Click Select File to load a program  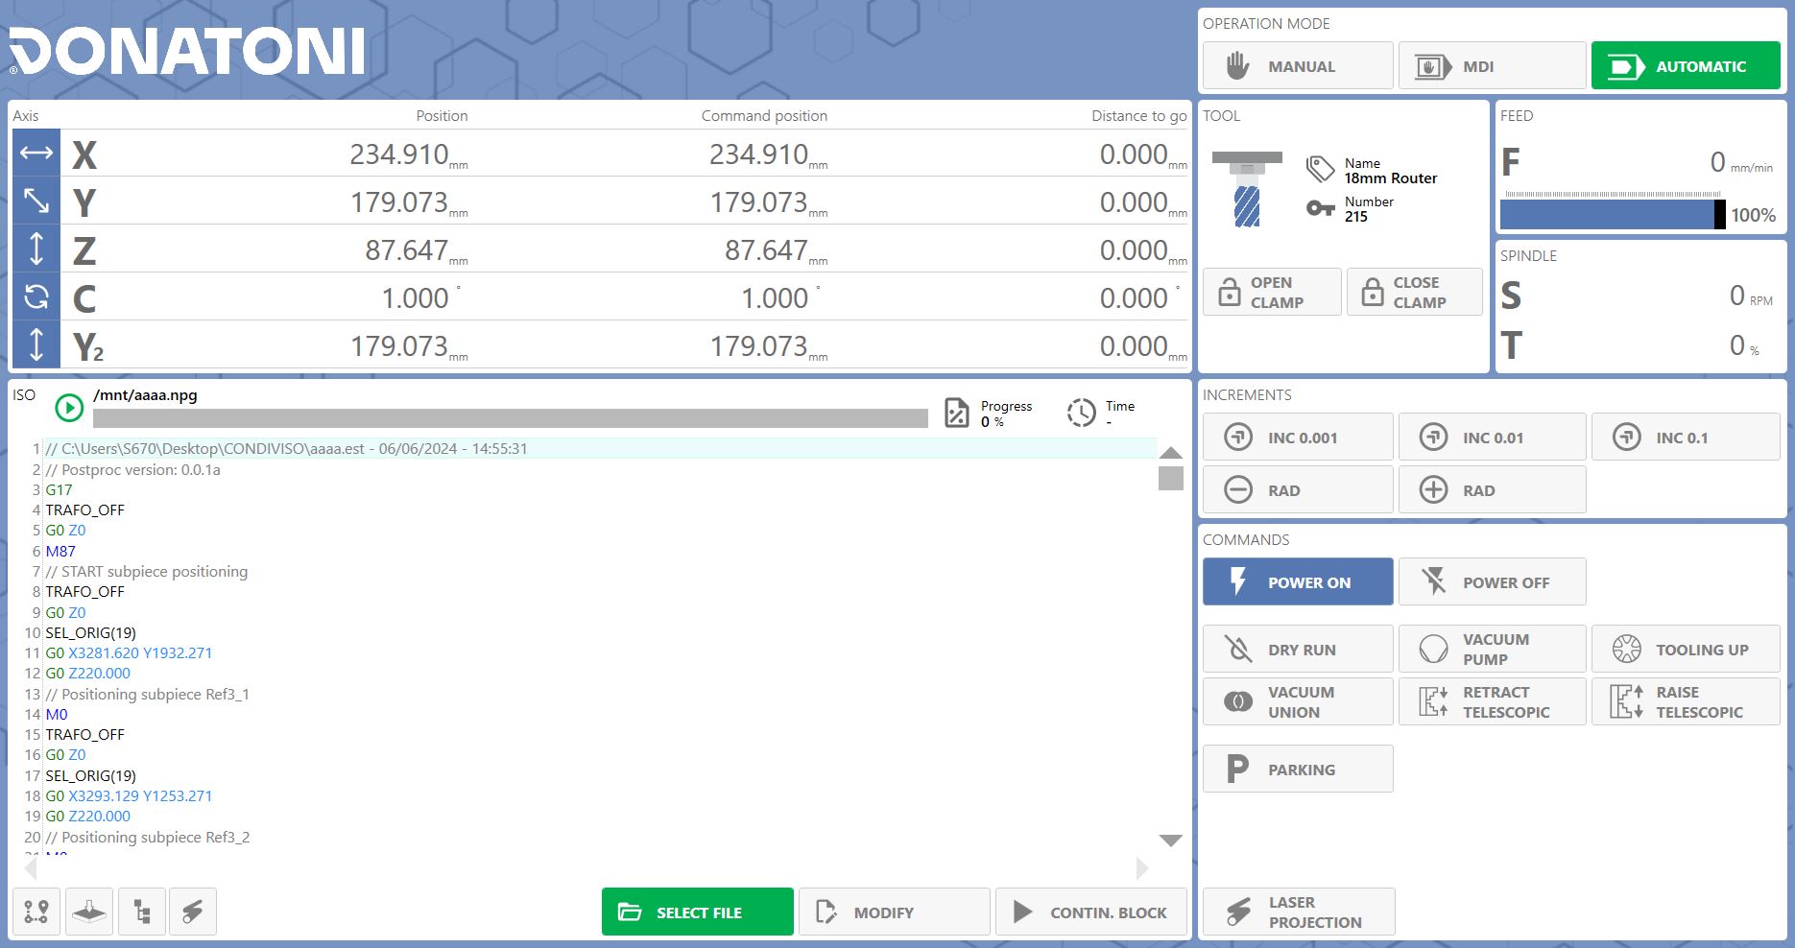tap(698, 912)
